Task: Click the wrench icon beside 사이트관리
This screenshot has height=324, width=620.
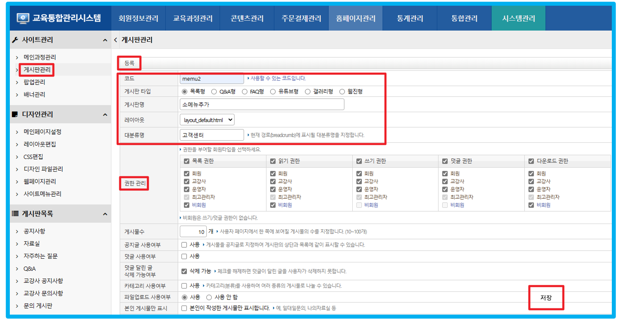Action: [x=15, y=40]
